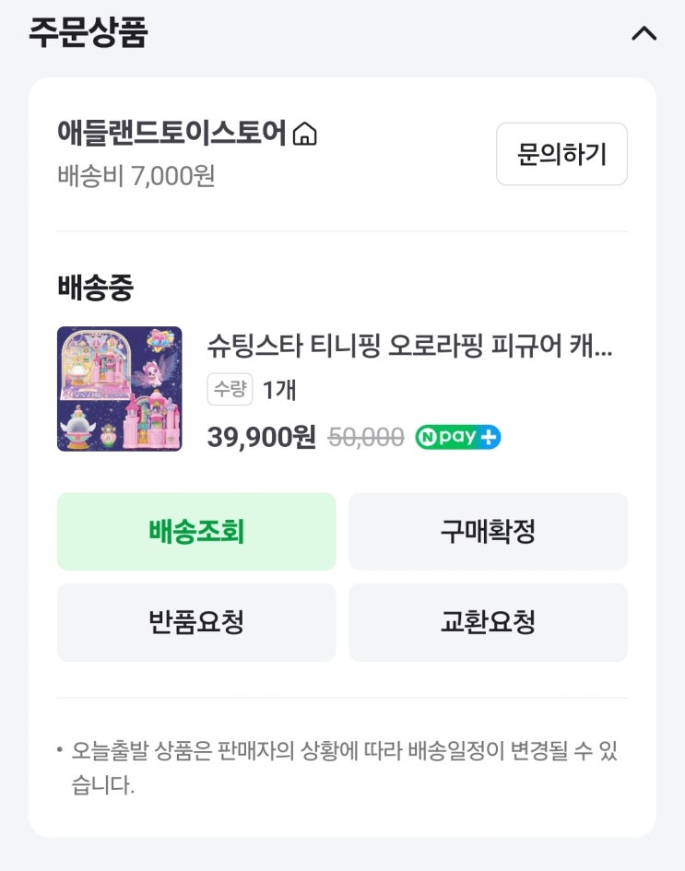Click the 수량 quantity badge
The height and width of the screenshot is (871, 685).
230,390
